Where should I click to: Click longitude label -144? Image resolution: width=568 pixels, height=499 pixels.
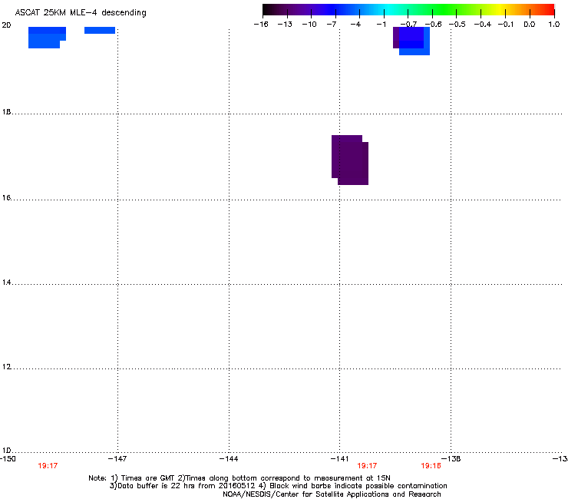pos(229,459)
